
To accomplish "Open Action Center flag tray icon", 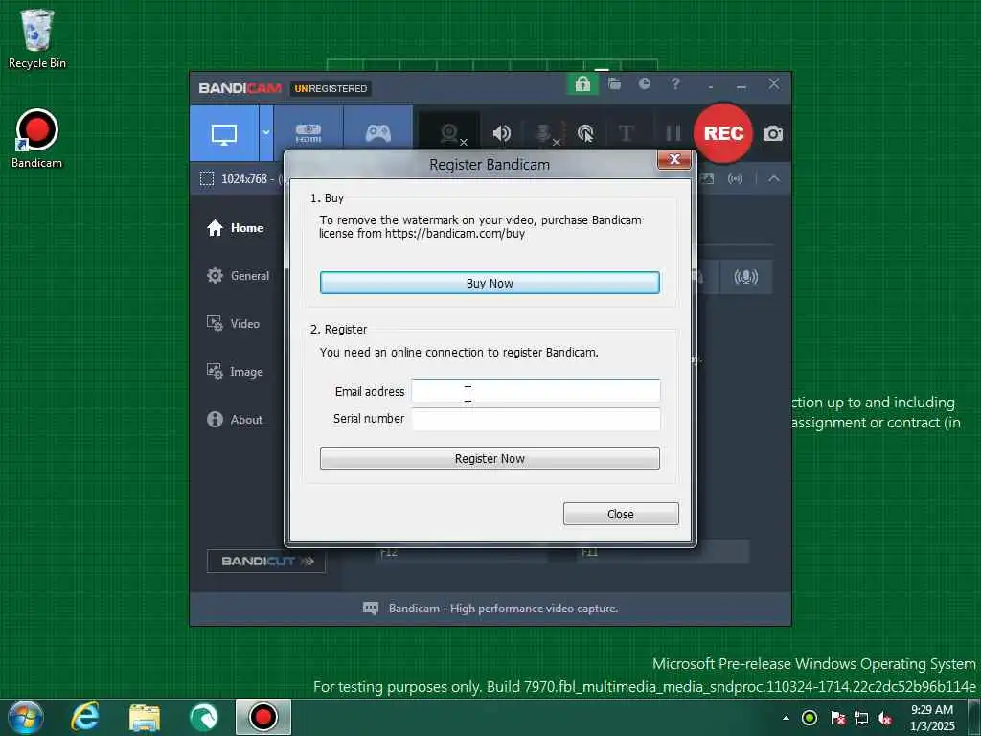I will point(837,718).
